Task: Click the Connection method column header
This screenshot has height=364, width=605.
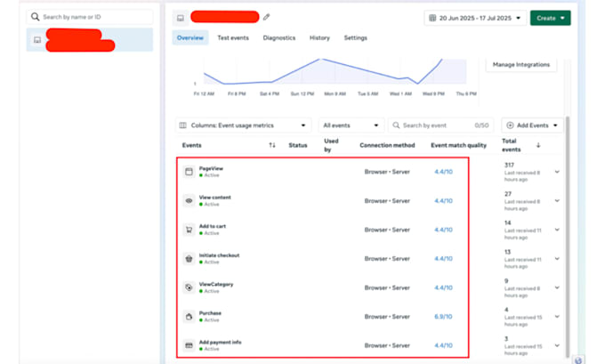Action: (x=387, y=145)
